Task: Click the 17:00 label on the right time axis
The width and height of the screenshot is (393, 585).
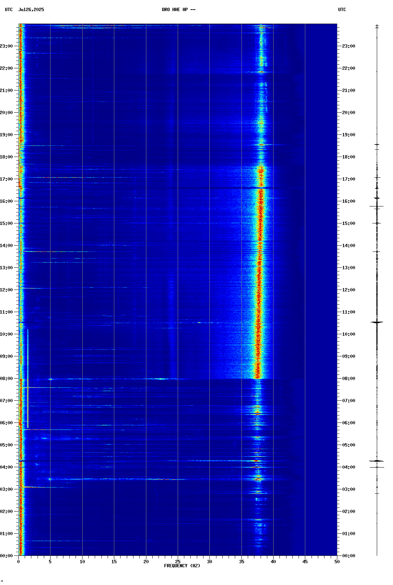Action: tap(349, 179)
